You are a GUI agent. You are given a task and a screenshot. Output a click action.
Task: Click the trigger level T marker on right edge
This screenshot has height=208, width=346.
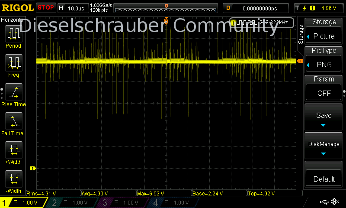point(300,61)
